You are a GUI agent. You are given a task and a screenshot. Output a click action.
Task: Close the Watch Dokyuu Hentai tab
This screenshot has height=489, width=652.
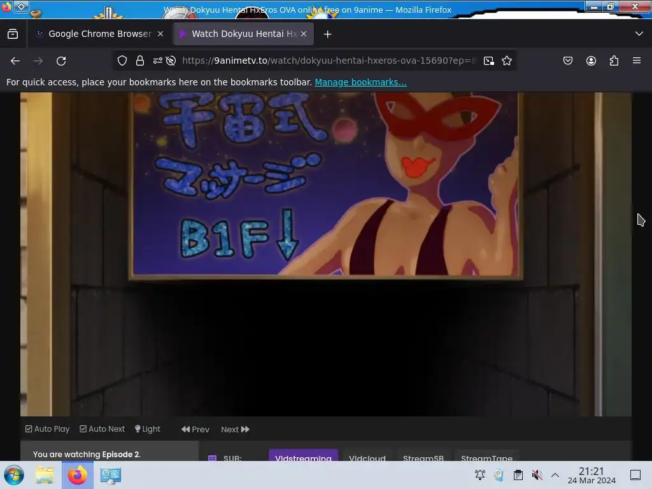(x=304, y=34)
